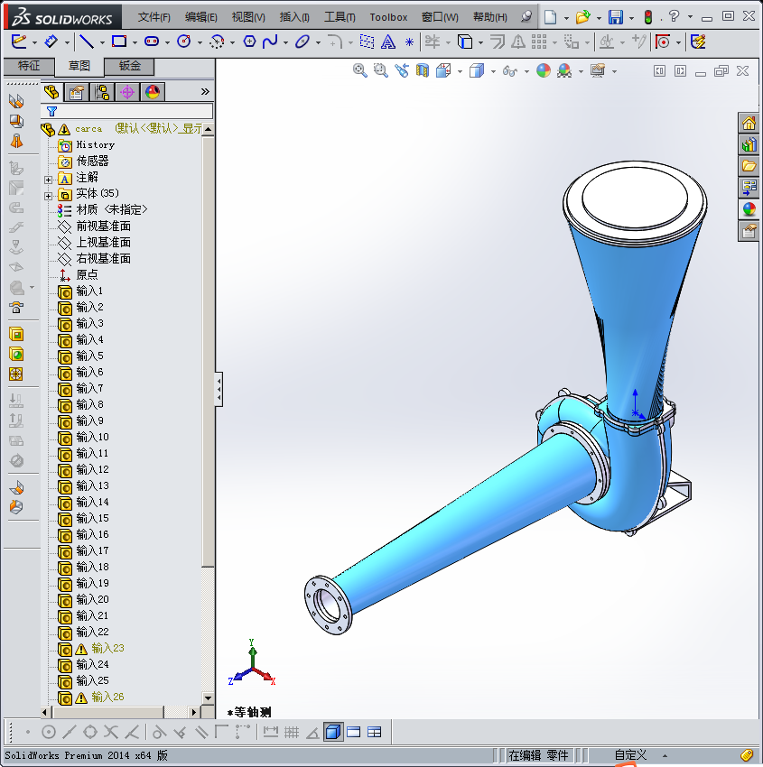
Task: Toggle center point snap filter
Action: pyautogui.click(x=49, y=733)
